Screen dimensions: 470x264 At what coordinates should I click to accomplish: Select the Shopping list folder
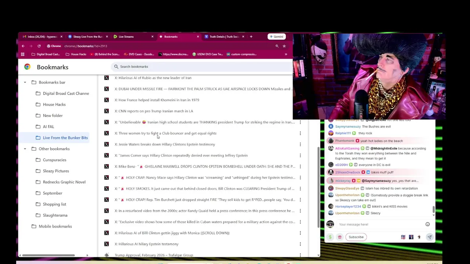tap(51, 204)
